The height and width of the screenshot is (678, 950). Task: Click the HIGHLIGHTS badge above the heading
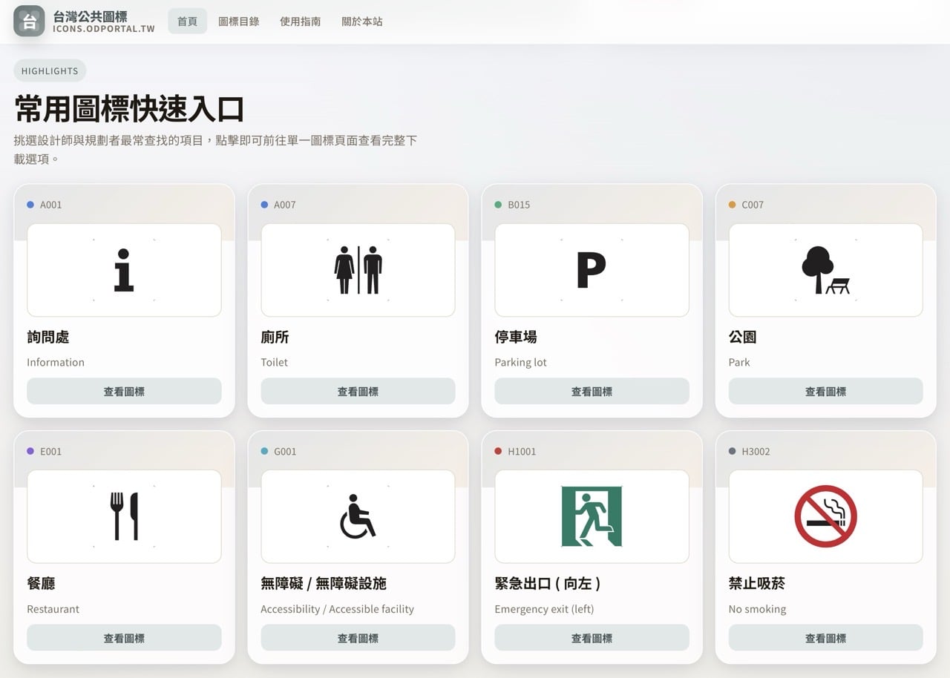[49, 70]
